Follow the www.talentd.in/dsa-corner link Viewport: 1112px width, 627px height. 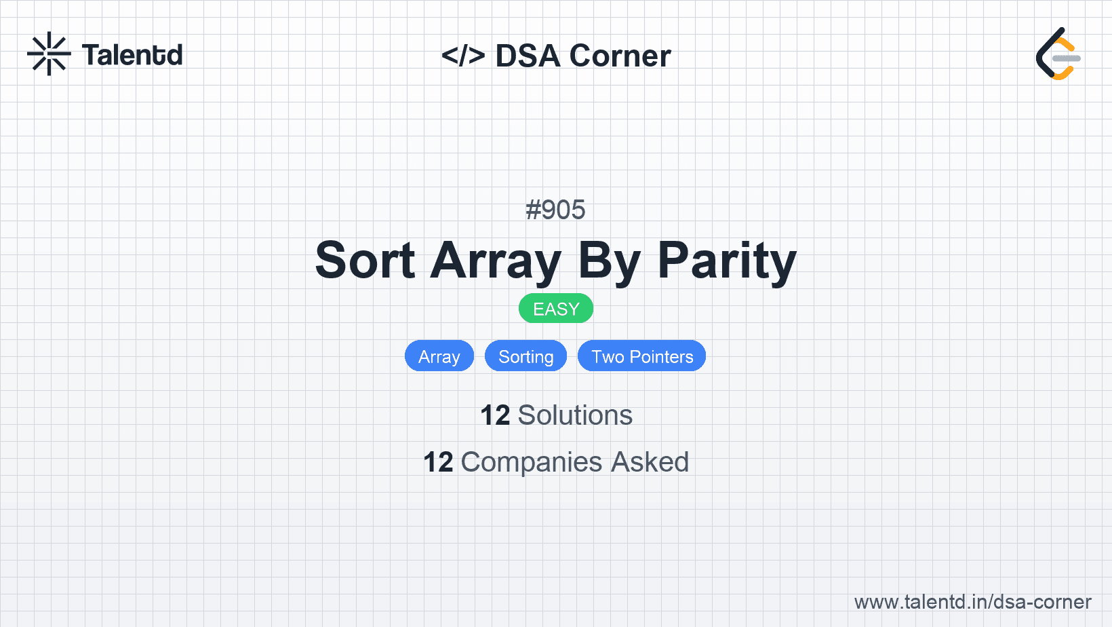972,602
